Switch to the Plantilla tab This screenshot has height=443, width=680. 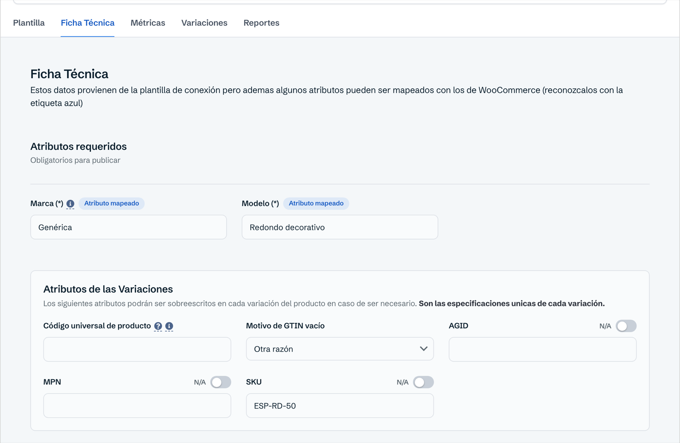[x=29, y=23]
